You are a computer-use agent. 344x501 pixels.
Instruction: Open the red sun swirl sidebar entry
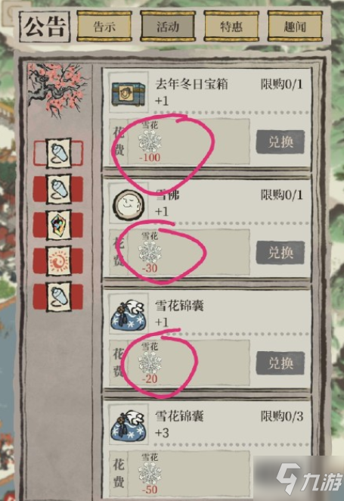pyautogui.click(x=58, y=261)
